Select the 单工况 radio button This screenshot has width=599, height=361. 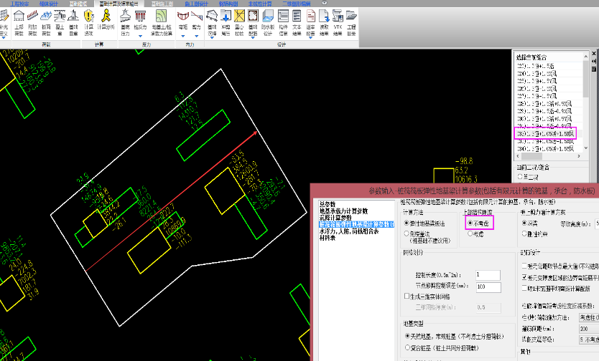(520, 177)
